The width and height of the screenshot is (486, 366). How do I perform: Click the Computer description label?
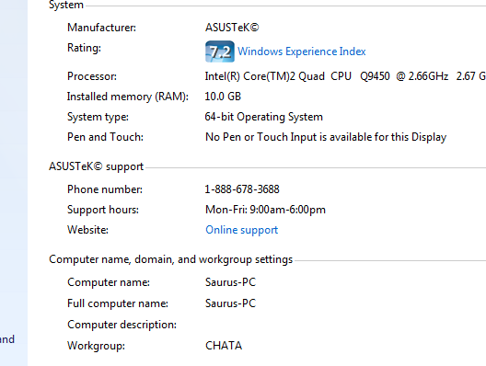tap(121, 325)
